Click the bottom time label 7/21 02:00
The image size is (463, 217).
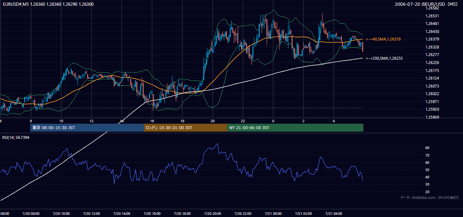tap(304, 213)
